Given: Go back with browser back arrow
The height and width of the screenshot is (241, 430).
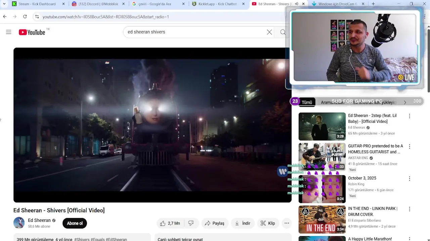Looking at the screenshot, I should tap(5, 16).
